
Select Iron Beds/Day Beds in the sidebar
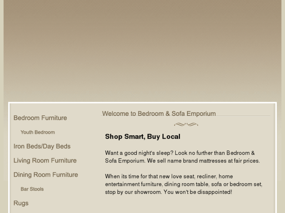(x=42, y=146)
